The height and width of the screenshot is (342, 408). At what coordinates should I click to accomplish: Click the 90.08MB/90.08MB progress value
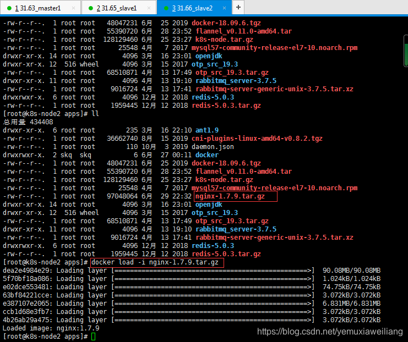(351, 271)
